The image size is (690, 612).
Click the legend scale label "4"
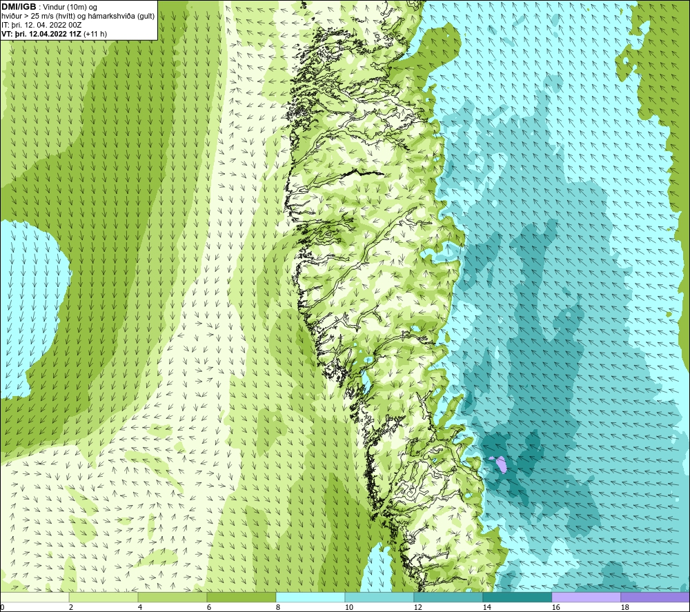tap(140, 608)
